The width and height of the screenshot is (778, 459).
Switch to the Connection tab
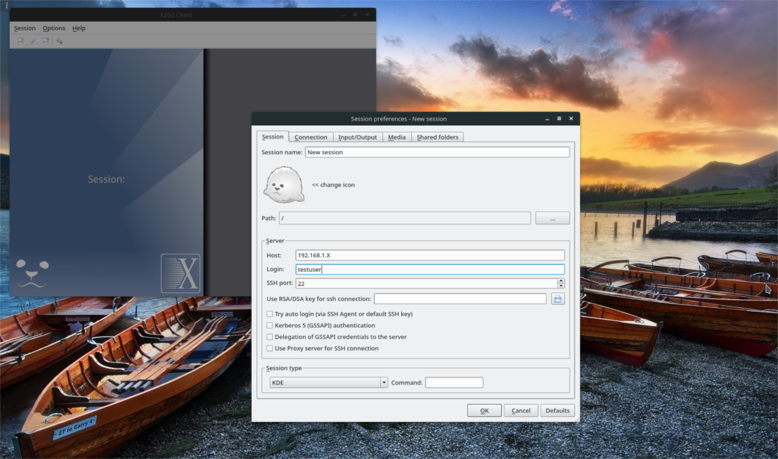click(x=311, y=137)
